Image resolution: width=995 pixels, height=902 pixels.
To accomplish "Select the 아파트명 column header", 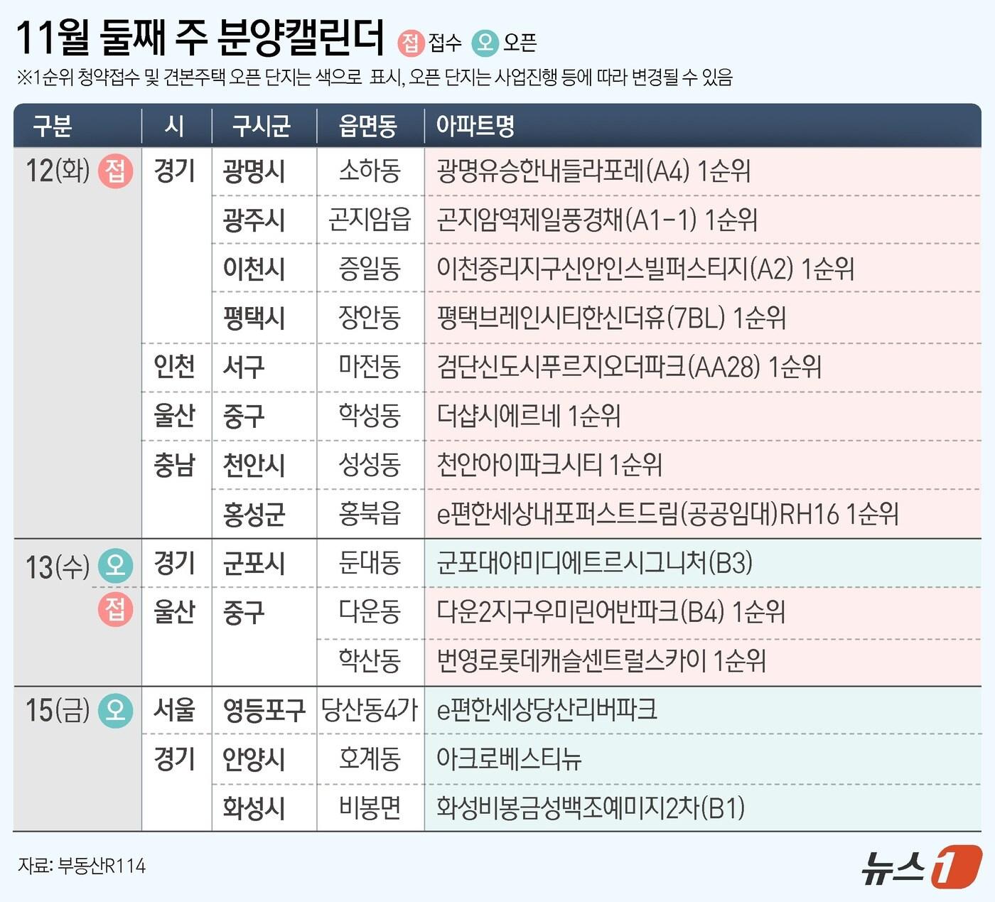I will [x=475, y=127].
